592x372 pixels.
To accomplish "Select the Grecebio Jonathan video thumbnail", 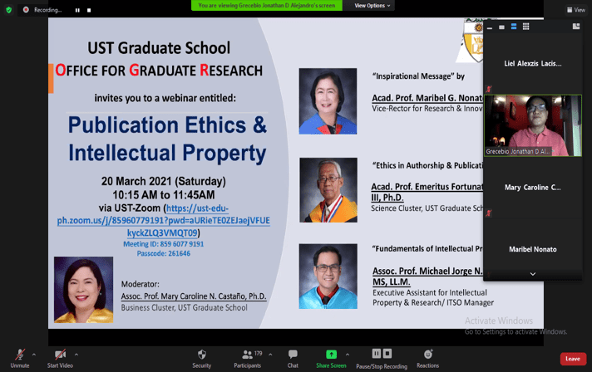I will (533, 125).
